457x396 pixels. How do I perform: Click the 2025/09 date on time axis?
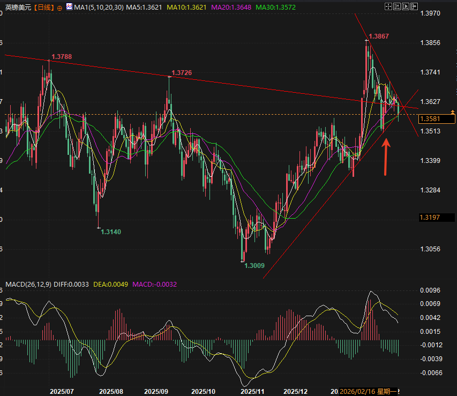(157, 392)
